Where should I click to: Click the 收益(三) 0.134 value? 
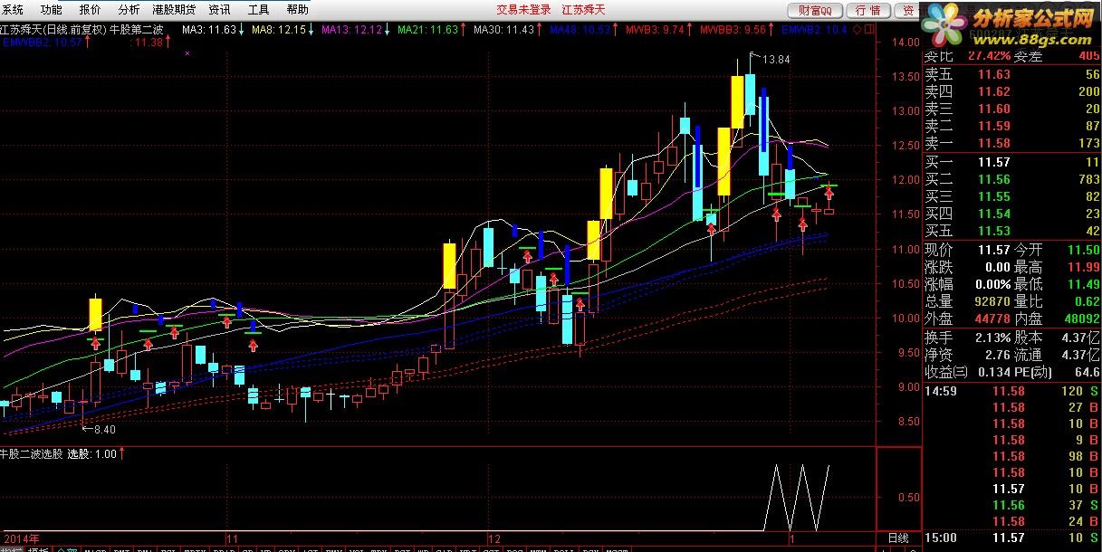tap(993, 372)
